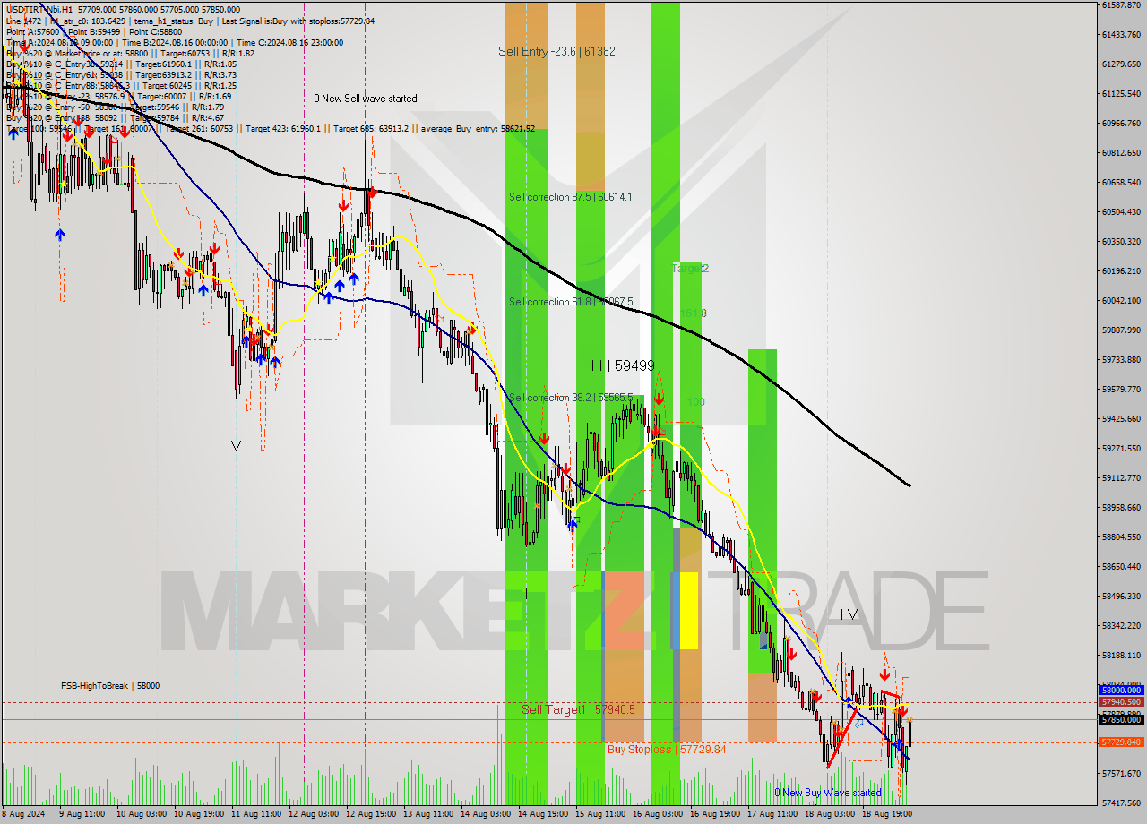Screen dimensions: 1147x824
Task: Click the black 57850.000 current price tag
Action: tap(1121, 719)
